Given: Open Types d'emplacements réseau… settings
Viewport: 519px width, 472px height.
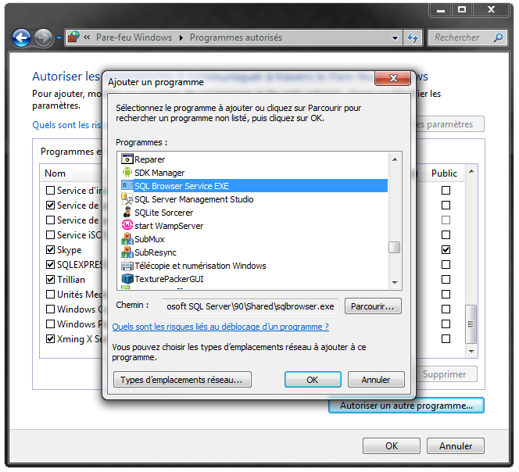Looking at the screenshot, I should coord(182,380).
